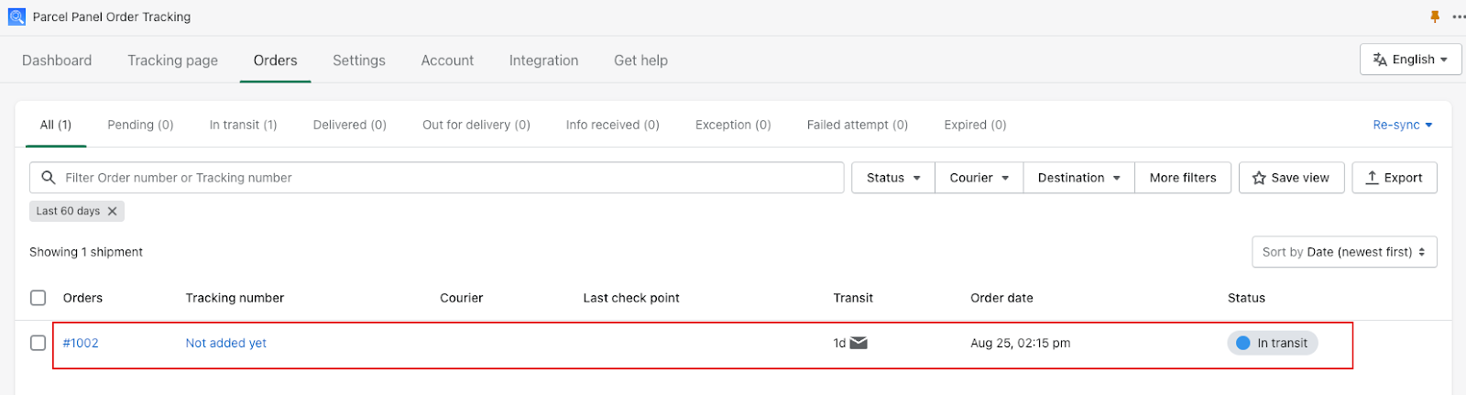
Task: Click the magnifier search icon
Action: coord(49,178)
